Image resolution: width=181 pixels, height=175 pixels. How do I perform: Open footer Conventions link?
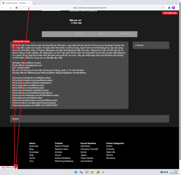(87, 161)
